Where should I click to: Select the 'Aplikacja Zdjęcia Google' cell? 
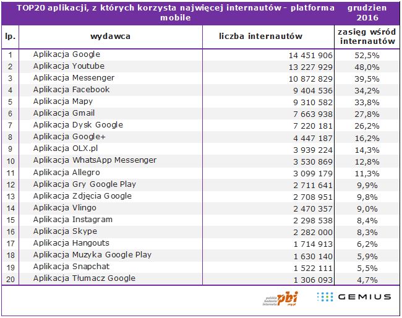82,196
